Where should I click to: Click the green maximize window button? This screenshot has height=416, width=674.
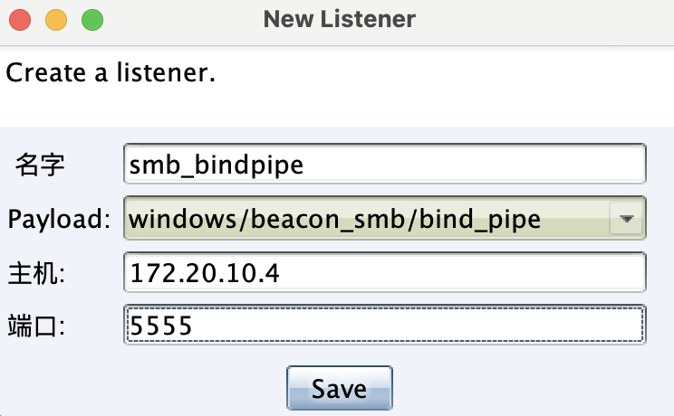[91, 19]
